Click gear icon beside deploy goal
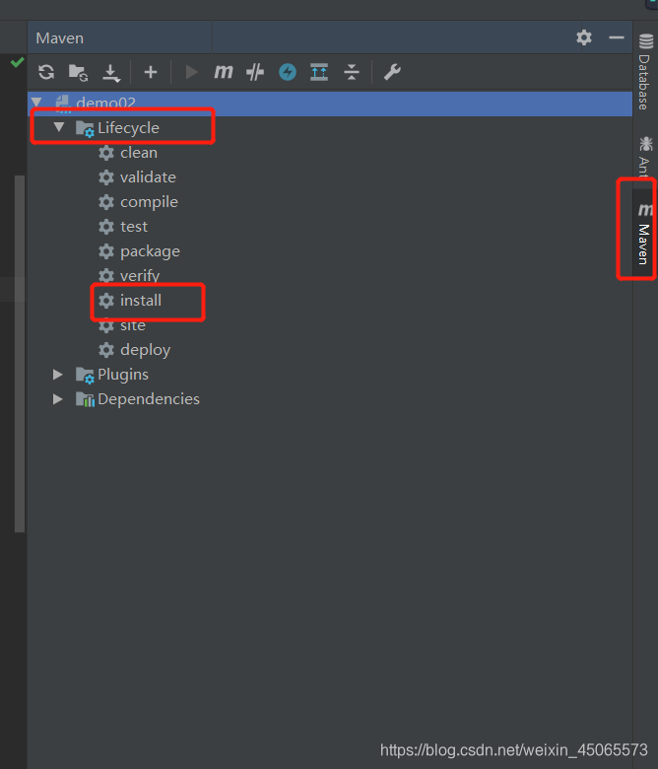This screenshot has height=769, width=658. pyautogui.click(x=106, y=350)
